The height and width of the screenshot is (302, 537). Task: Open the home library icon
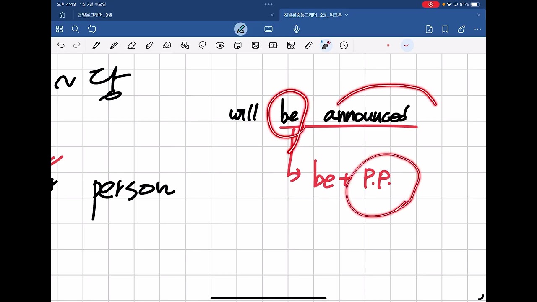(x=62, y=15)
